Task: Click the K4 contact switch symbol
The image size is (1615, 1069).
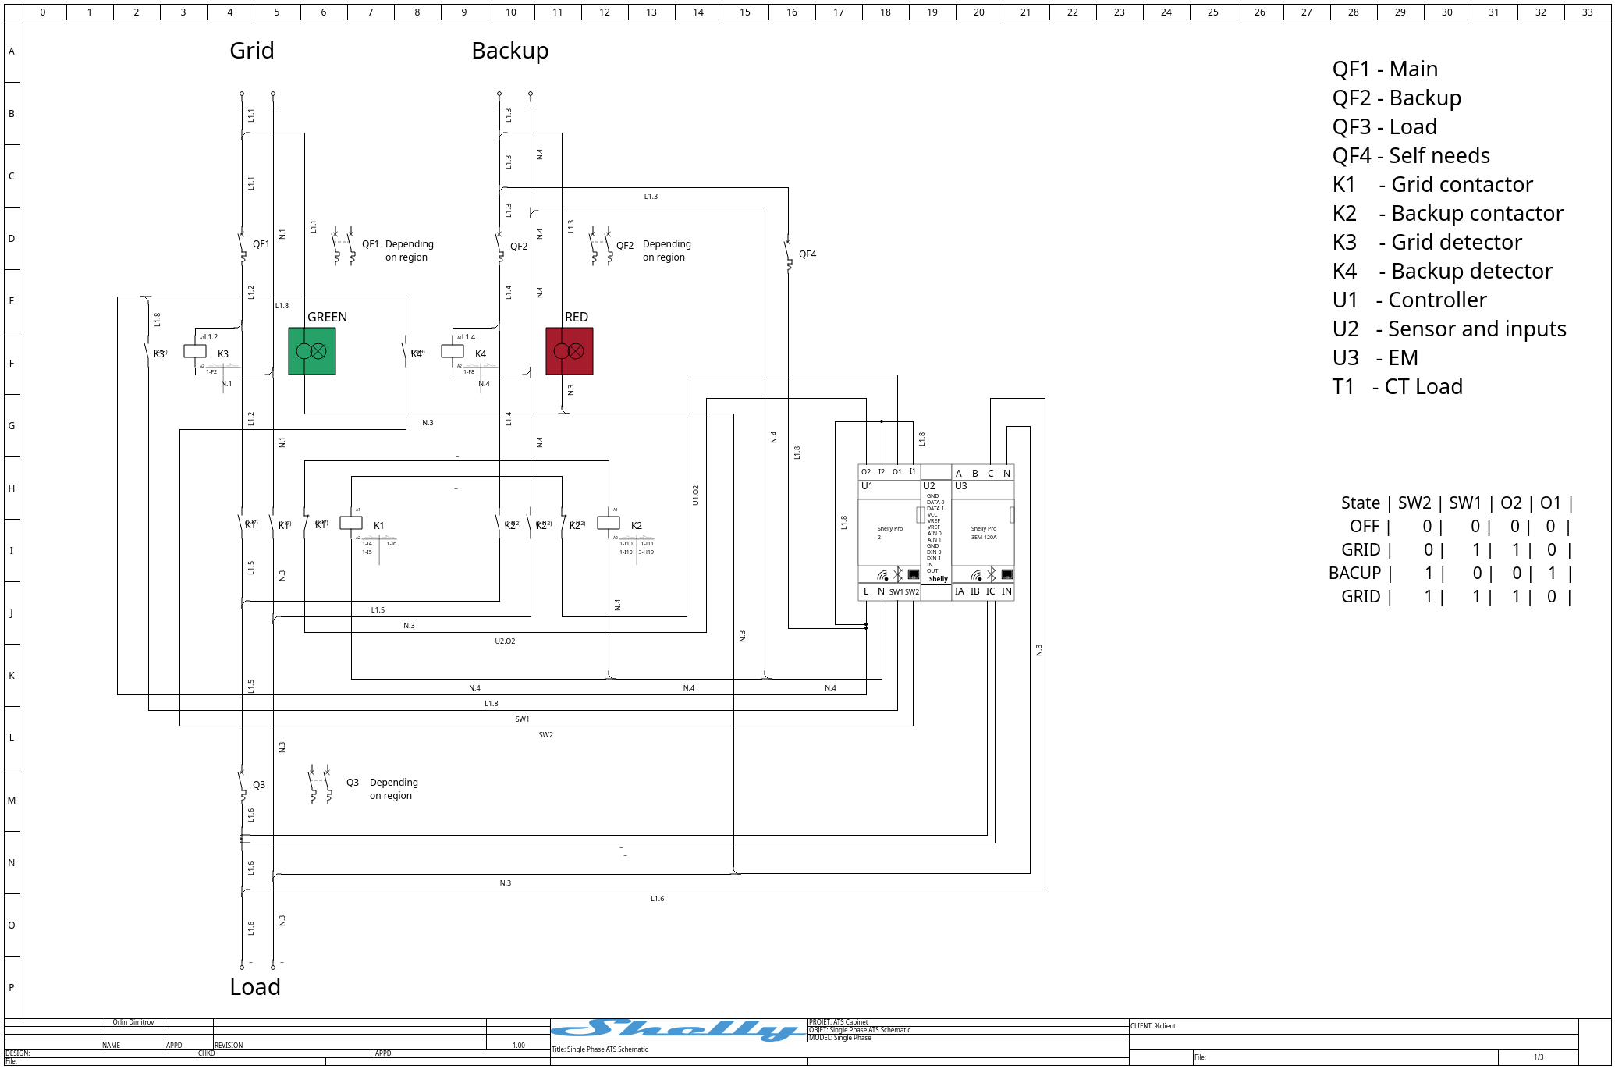Action: click(406, 353)
